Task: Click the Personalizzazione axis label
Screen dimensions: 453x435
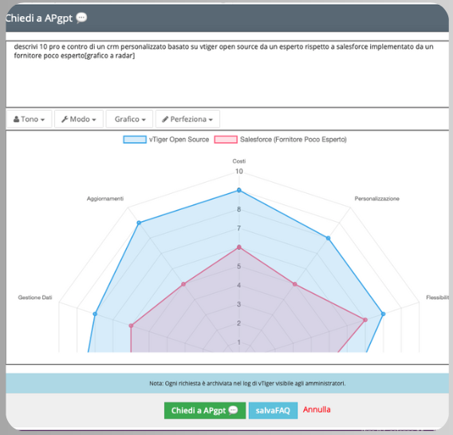Action: 376,199
